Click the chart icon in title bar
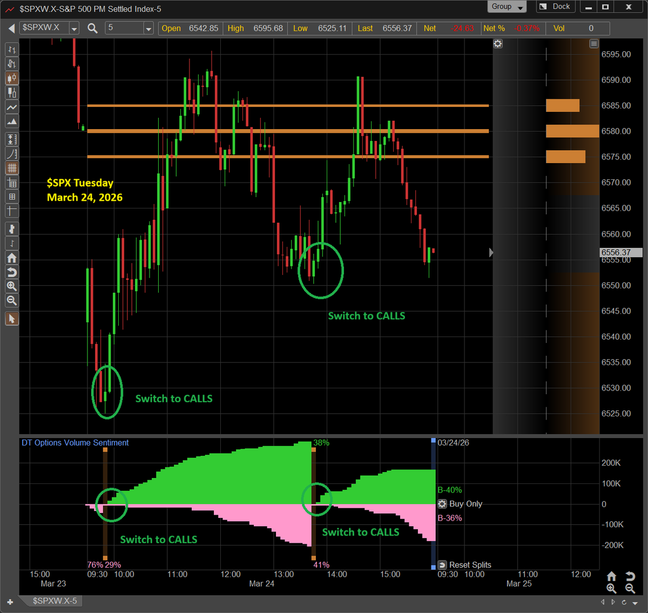Screen dimensions: 648x613 coord(10,9)
